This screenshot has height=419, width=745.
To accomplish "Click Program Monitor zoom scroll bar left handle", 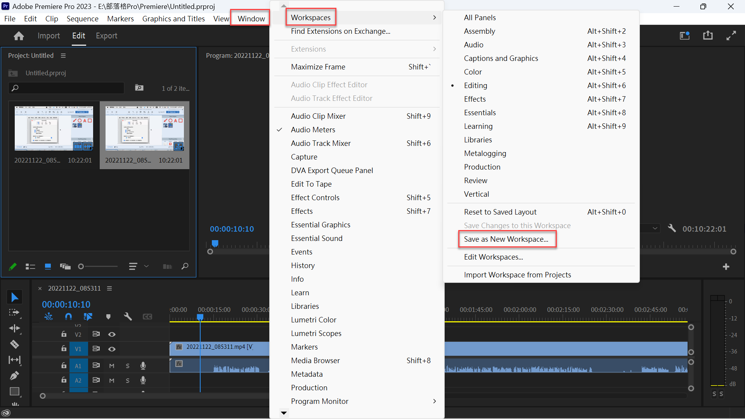I will coord(210,252).
